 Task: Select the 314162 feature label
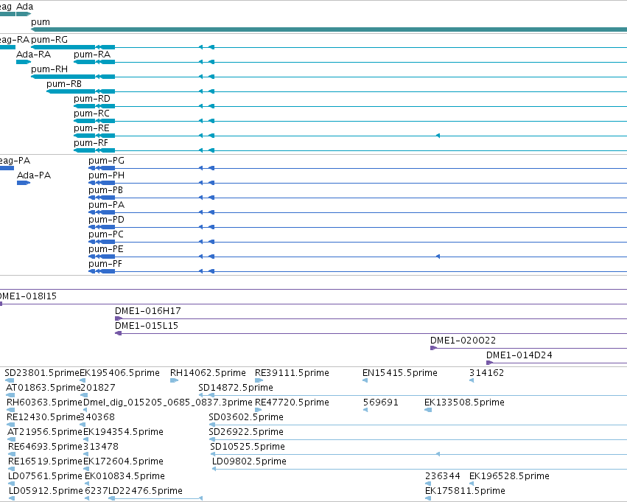pyautogui.click(x=487, y=373)
